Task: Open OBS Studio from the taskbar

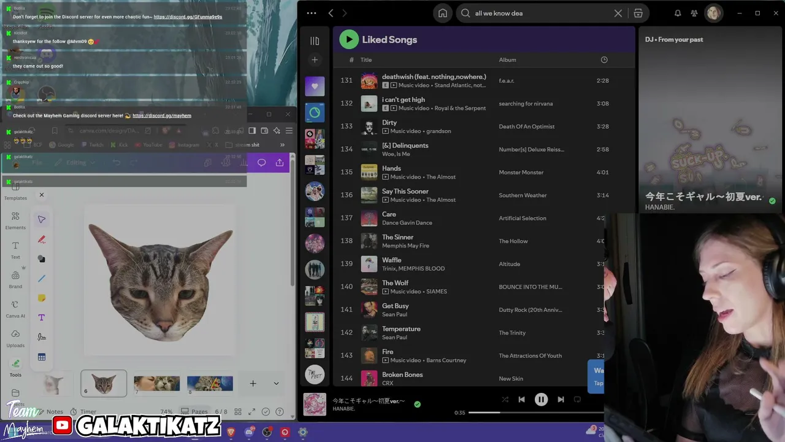Action: tap(267, 432)
